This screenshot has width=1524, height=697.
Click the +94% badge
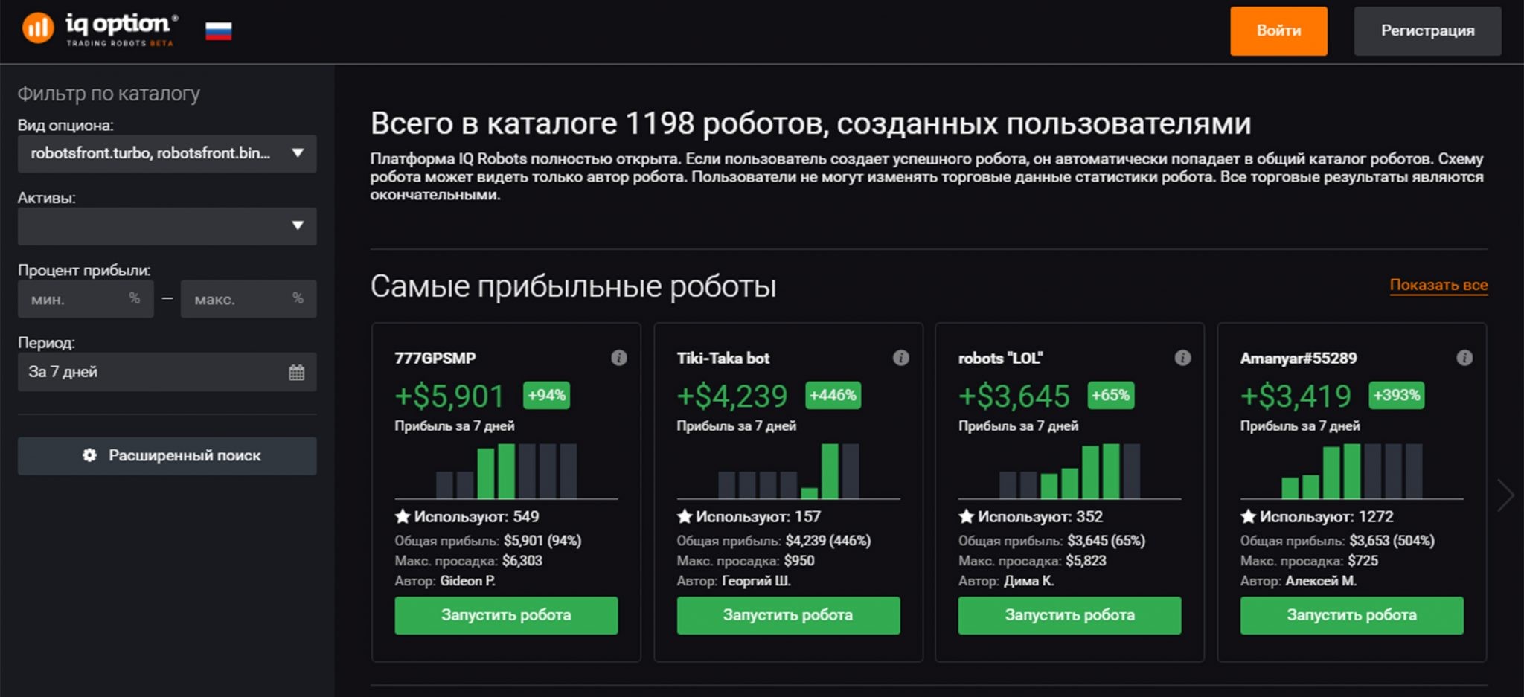[x=546, y=396]
